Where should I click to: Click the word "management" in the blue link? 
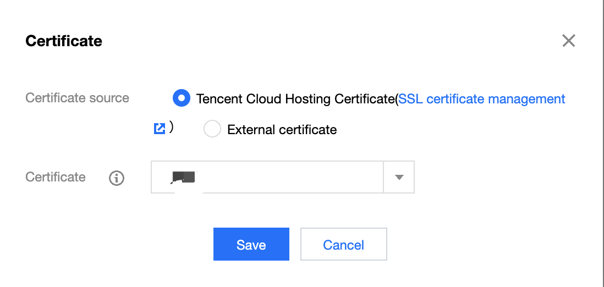526,99
